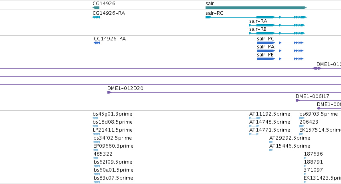Click the bs69f03.5prime EST feature
This screenshot has width=341, height=184.
[x=302, y=118]
